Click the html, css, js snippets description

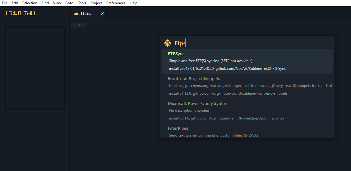pos(251,86)
